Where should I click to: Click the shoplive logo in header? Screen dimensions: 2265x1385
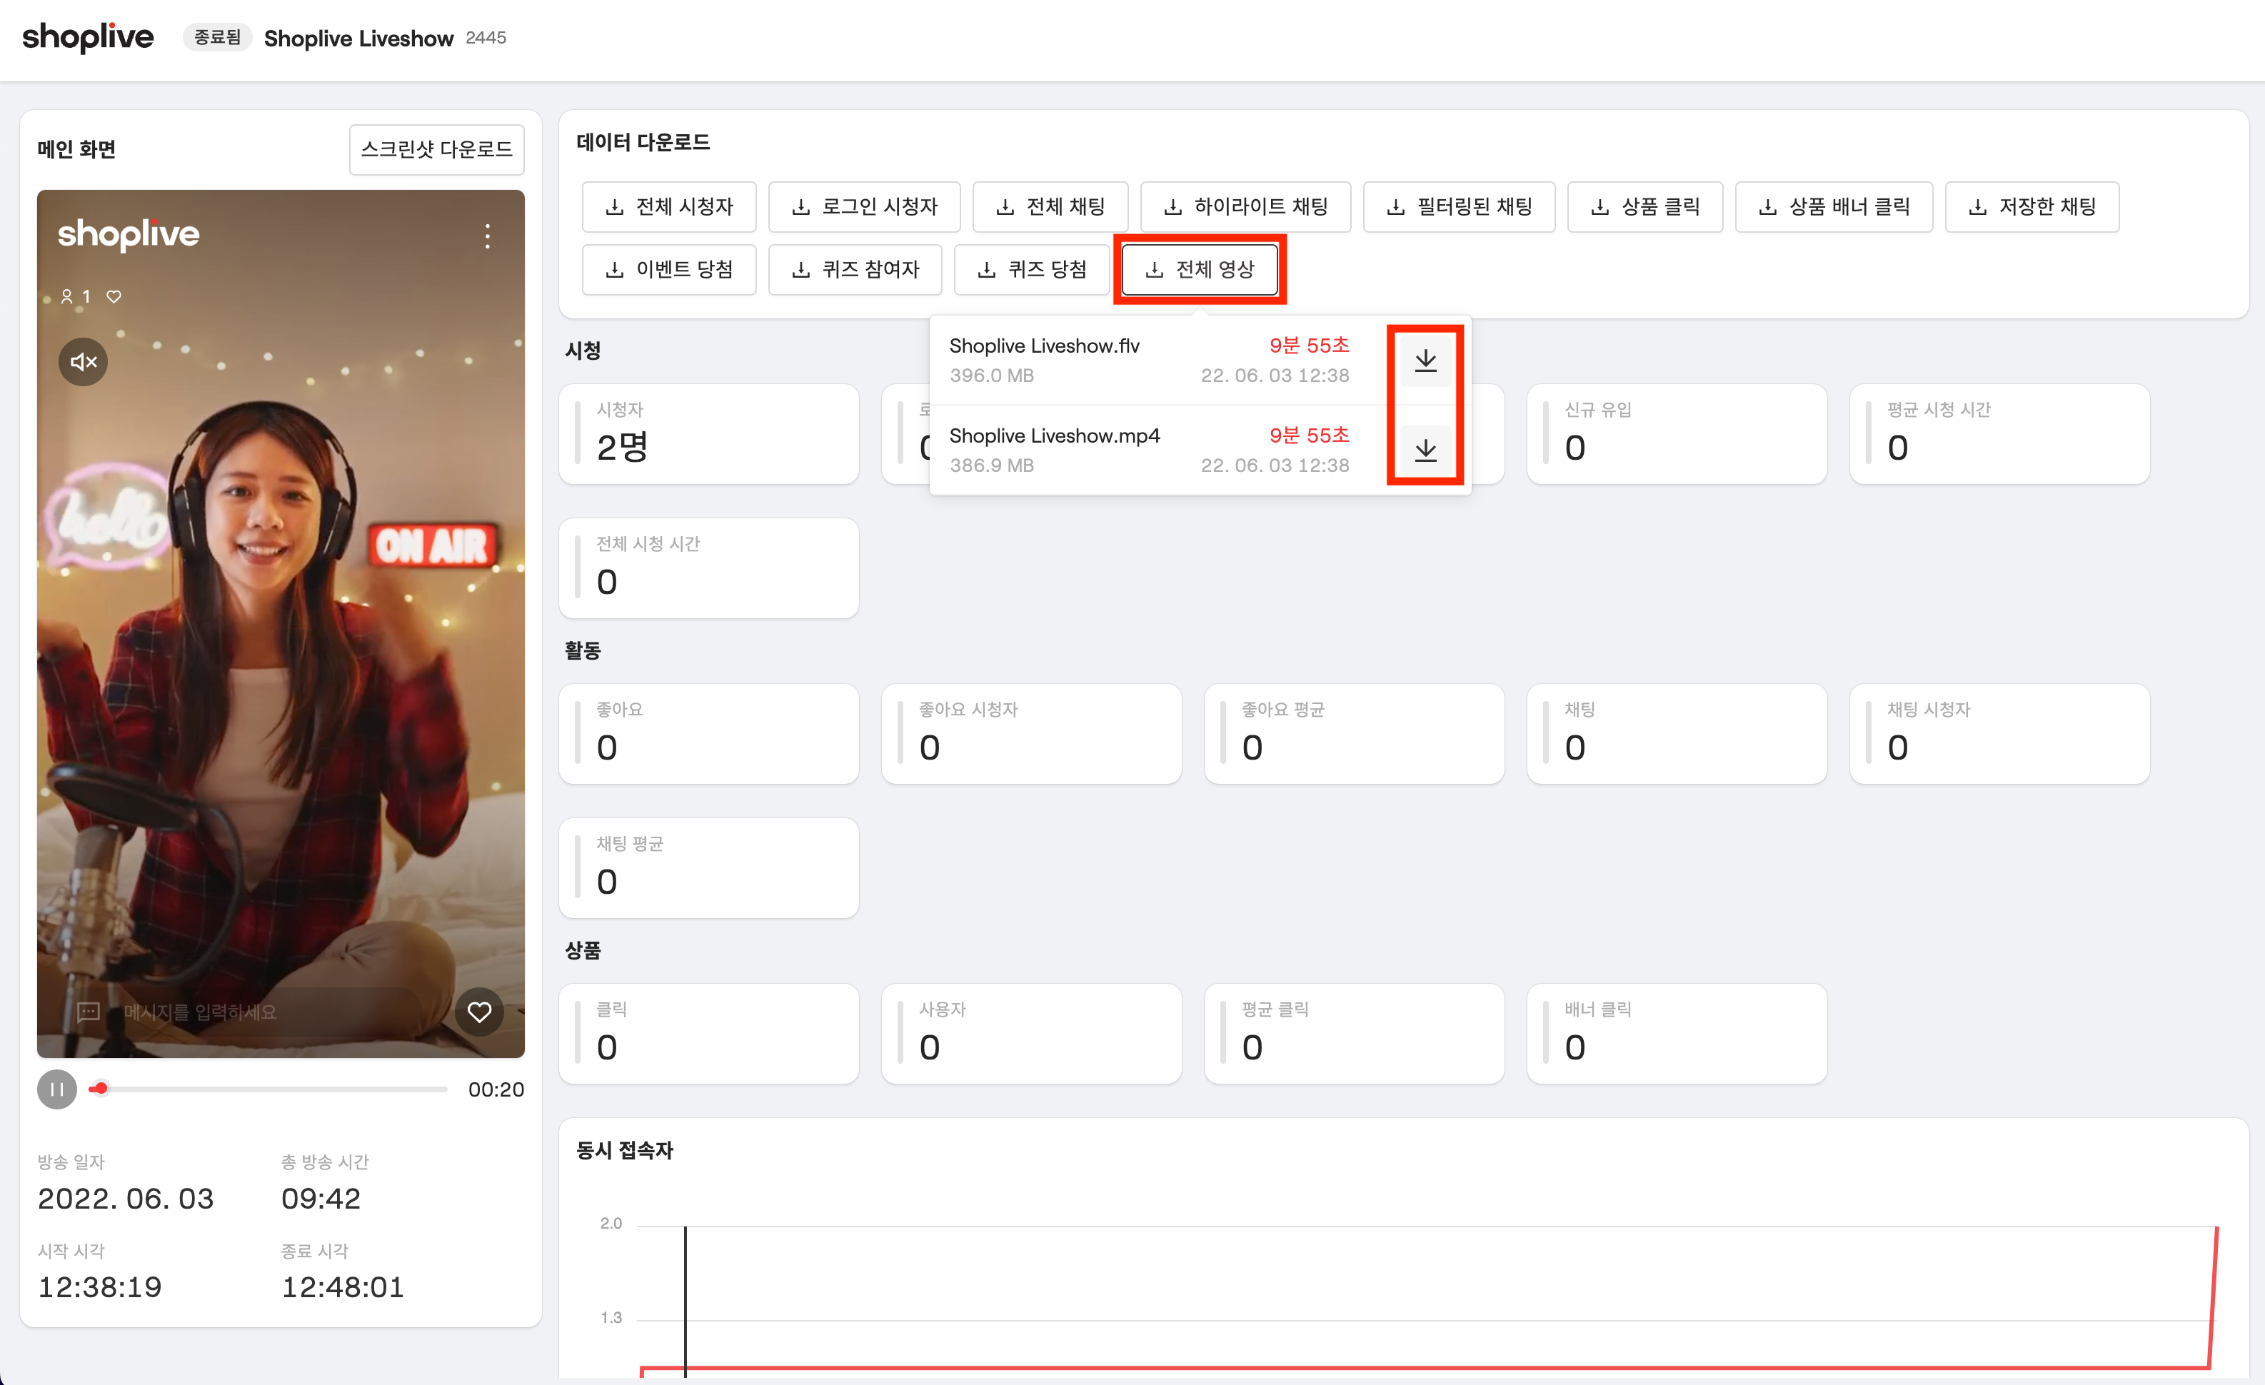pyautogui.click(x=89, y=36)
